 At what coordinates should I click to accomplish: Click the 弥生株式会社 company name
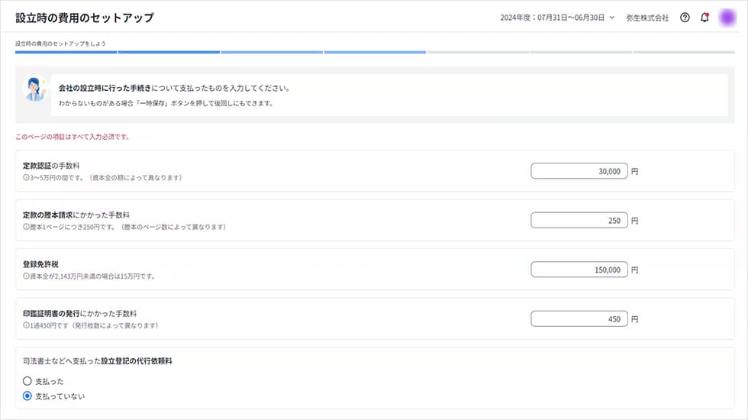pos(646,18)
